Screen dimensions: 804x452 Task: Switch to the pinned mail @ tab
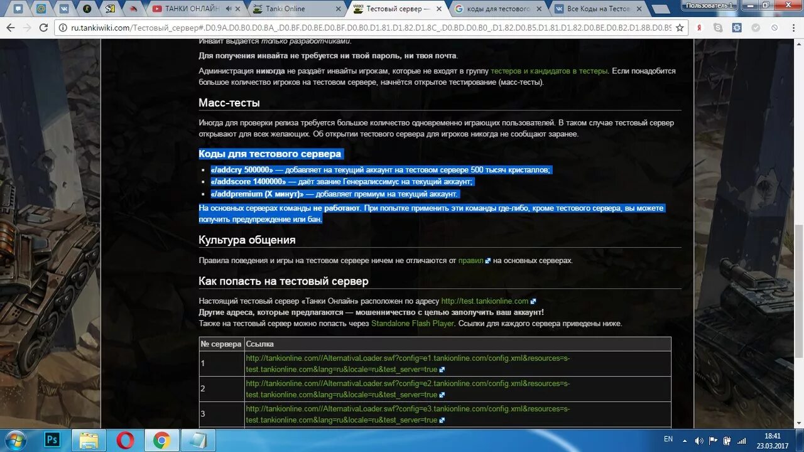[x=41, y=9]
